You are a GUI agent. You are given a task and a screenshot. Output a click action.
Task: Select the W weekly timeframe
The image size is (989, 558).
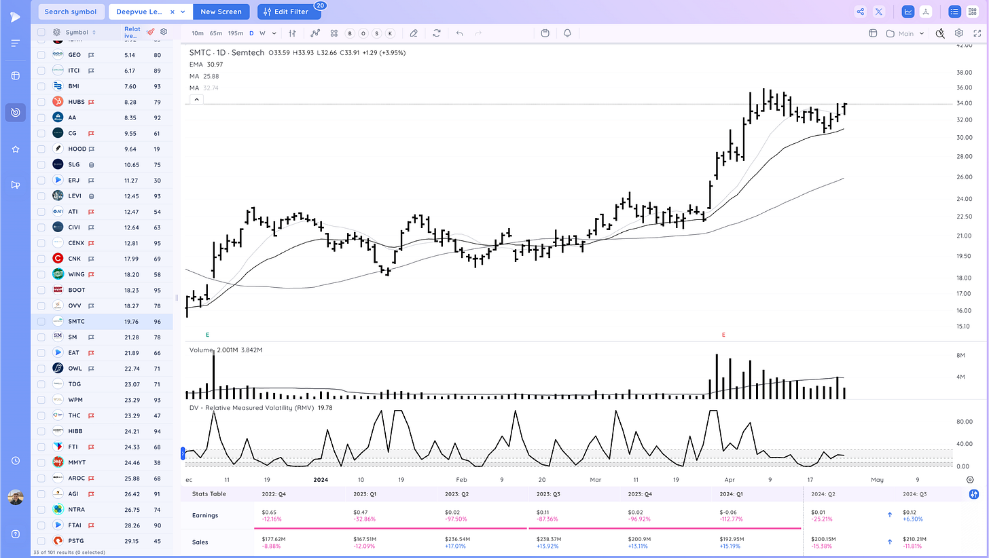pyautogui.click(x=263, y=33)
